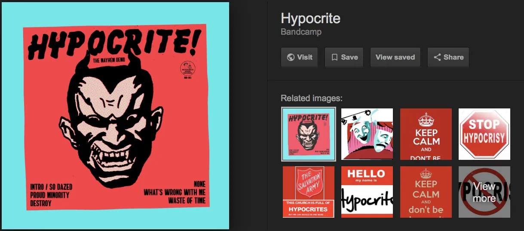Select the Hypocrite album cover related thumbnail

(x=308, y=134)
